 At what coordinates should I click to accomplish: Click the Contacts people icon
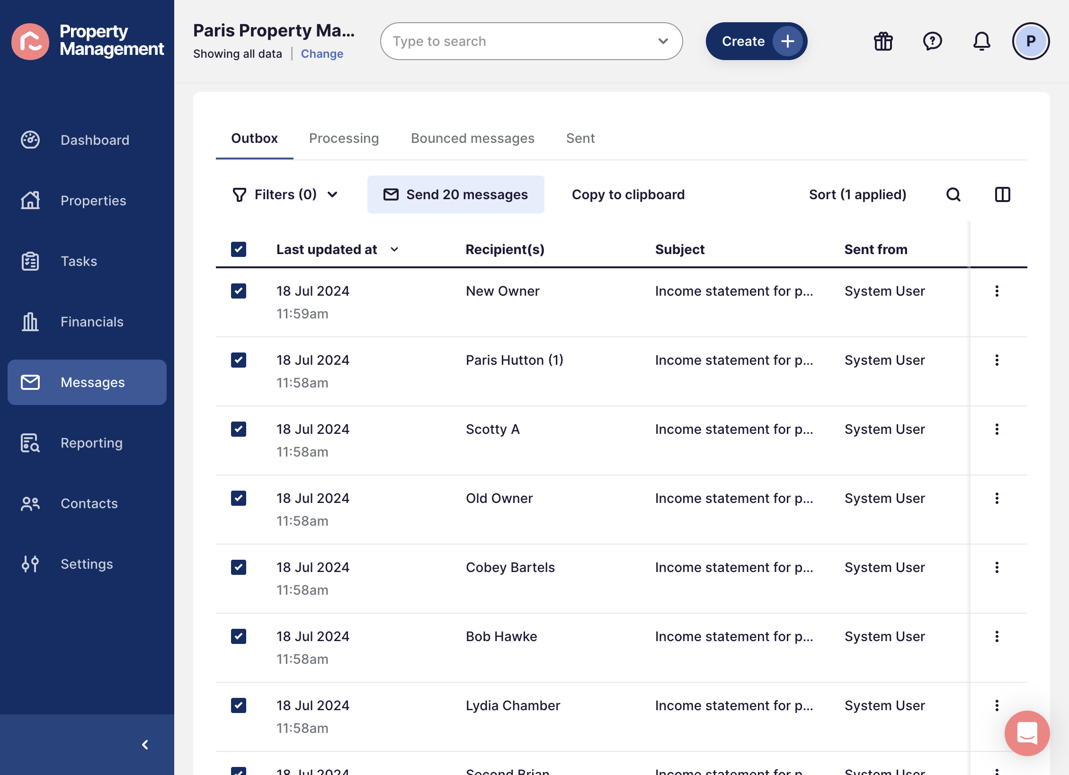pos(30,503)
